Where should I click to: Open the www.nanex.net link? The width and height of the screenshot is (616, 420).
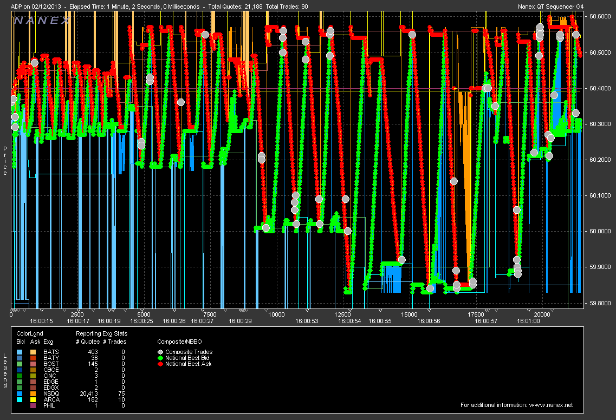551,405
